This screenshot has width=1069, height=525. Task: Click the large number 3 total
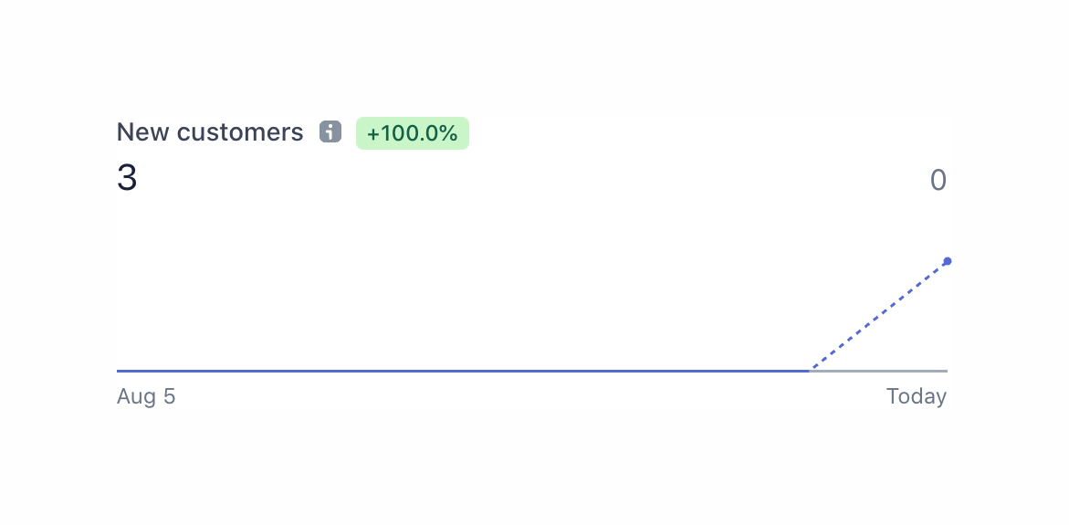pyautogui.click(x=127, y=178)
